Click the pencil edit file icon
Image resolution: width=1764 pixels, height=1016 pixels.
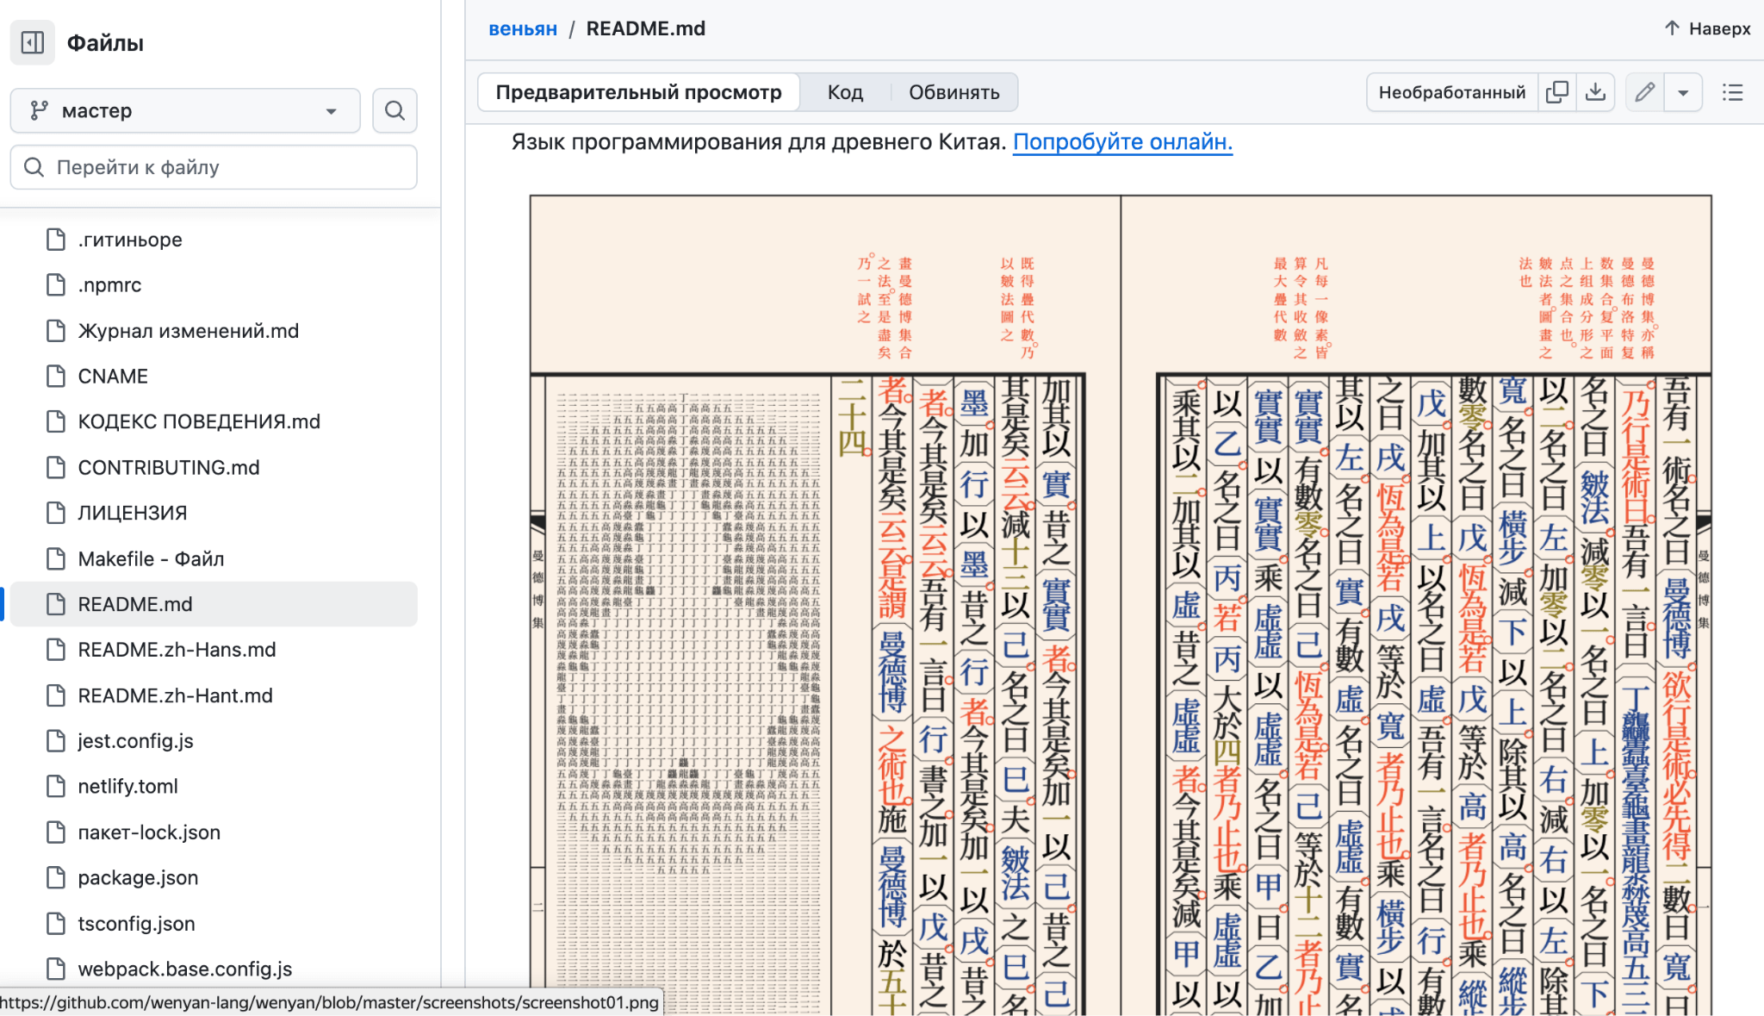click(1644, 92)
